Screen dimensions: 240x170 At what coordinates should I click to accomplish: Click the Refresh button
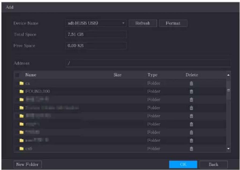tap(143, 23)
